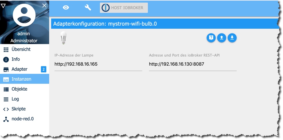
Task: Click the admin username text
Action: [x=24, y=34]
